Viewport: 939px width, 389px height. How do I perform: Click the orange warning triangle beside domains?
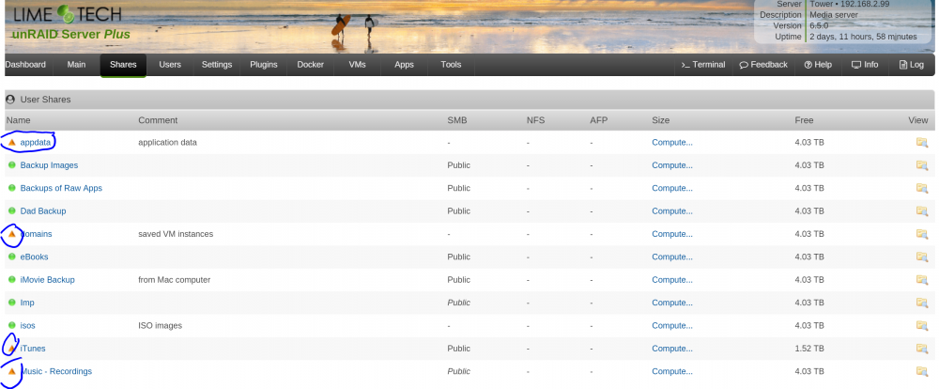(x=12, y=234)
